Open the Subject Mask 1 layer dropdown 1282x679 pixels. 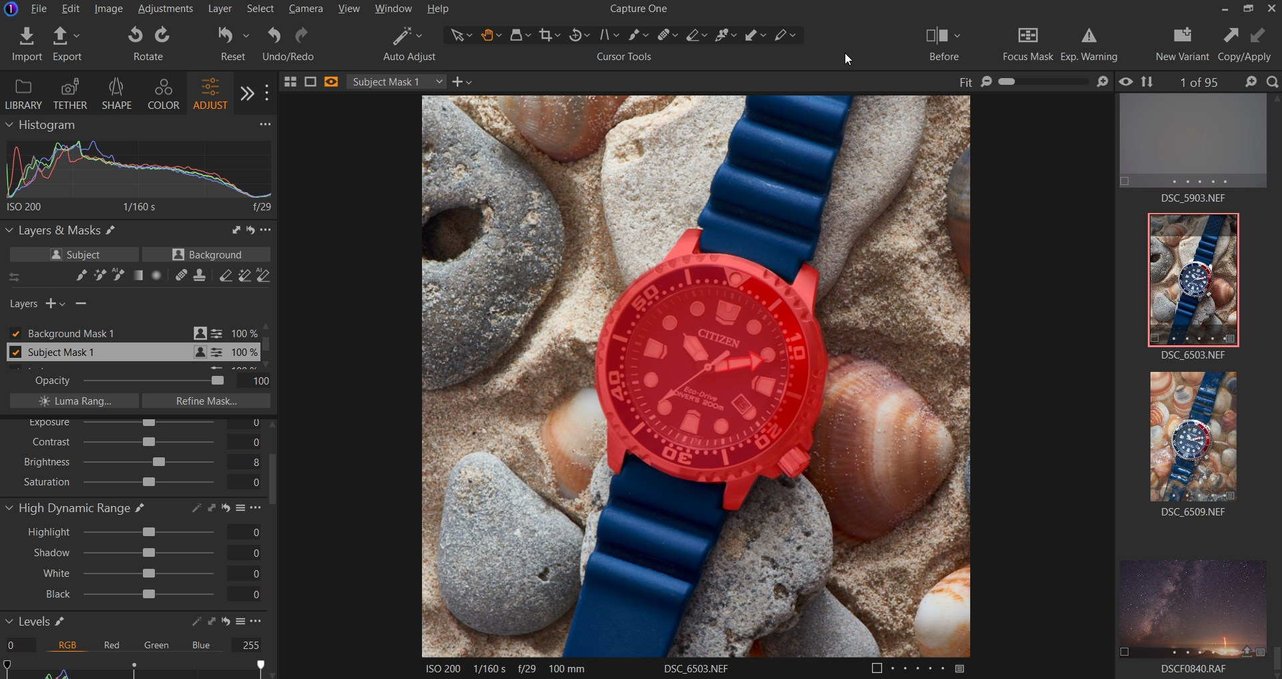397,82
